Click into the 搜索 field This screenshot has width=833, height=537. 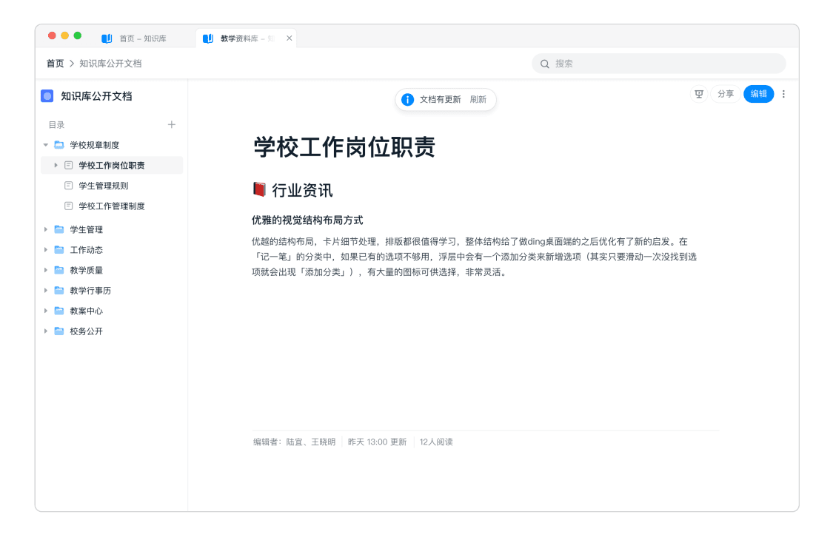click(659, 64)
